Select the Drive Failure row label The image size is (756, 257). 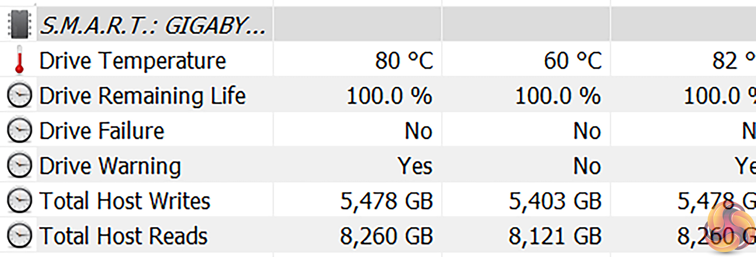102,131
